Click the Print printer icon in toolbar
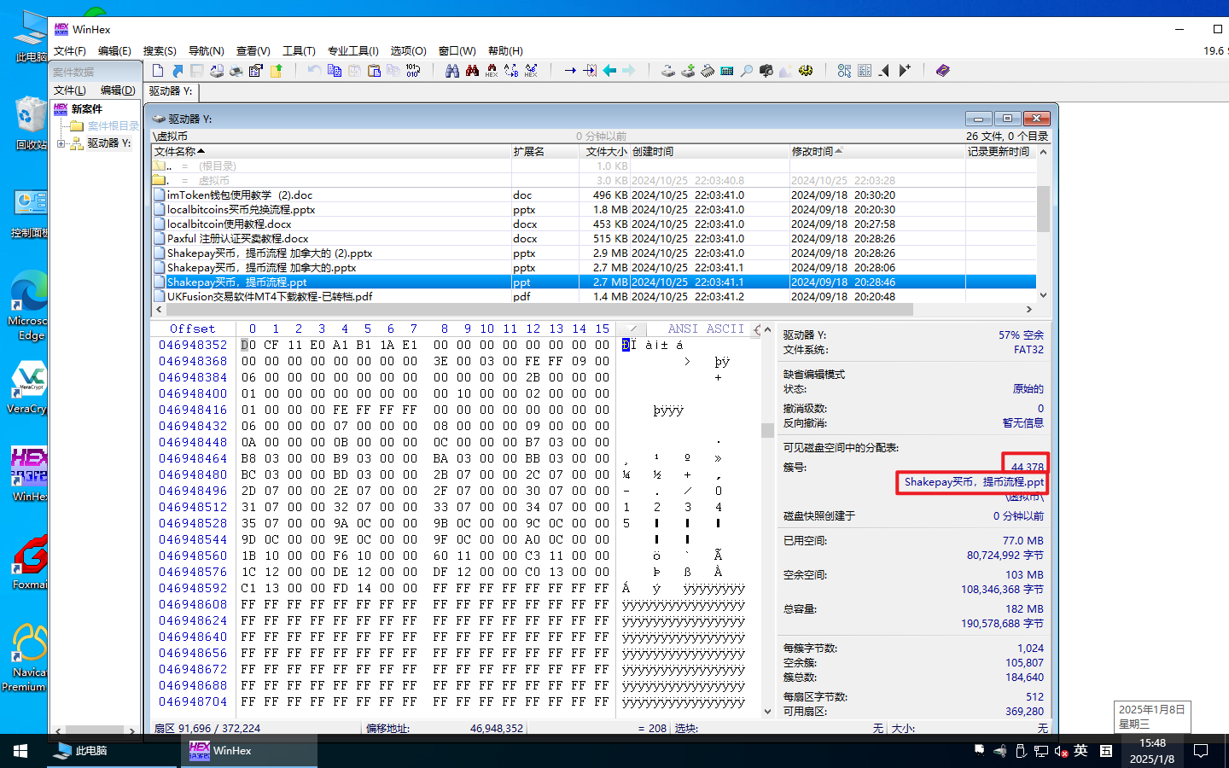The image size is (1229, 768). [236, 71]
